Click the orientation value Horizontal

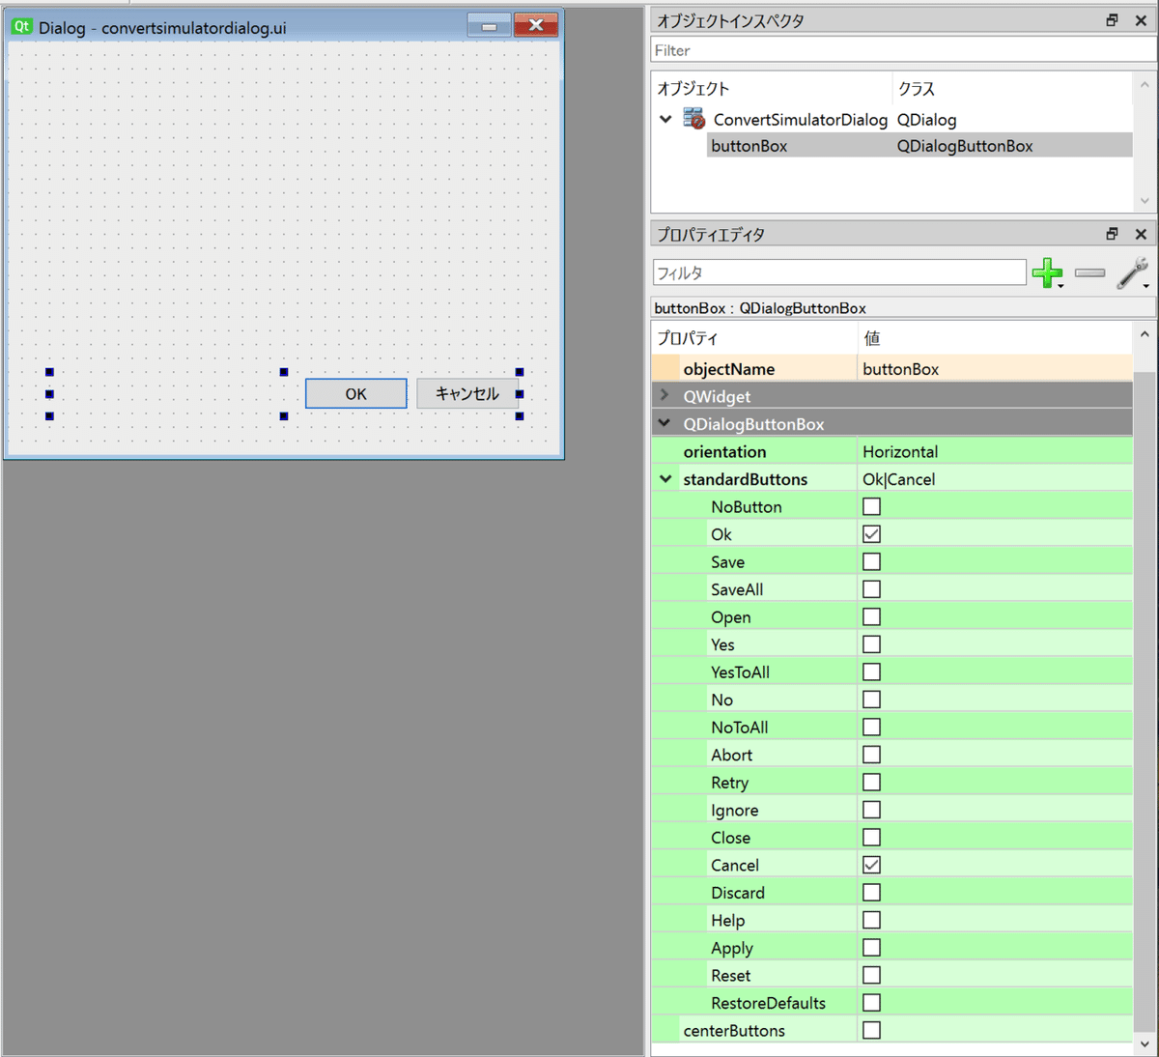[995, 451]
